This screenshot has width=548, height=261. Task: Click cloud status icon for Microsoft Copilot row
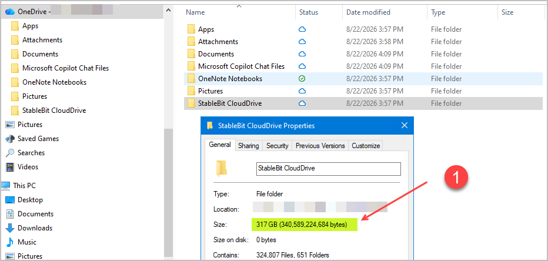(302, 66)
